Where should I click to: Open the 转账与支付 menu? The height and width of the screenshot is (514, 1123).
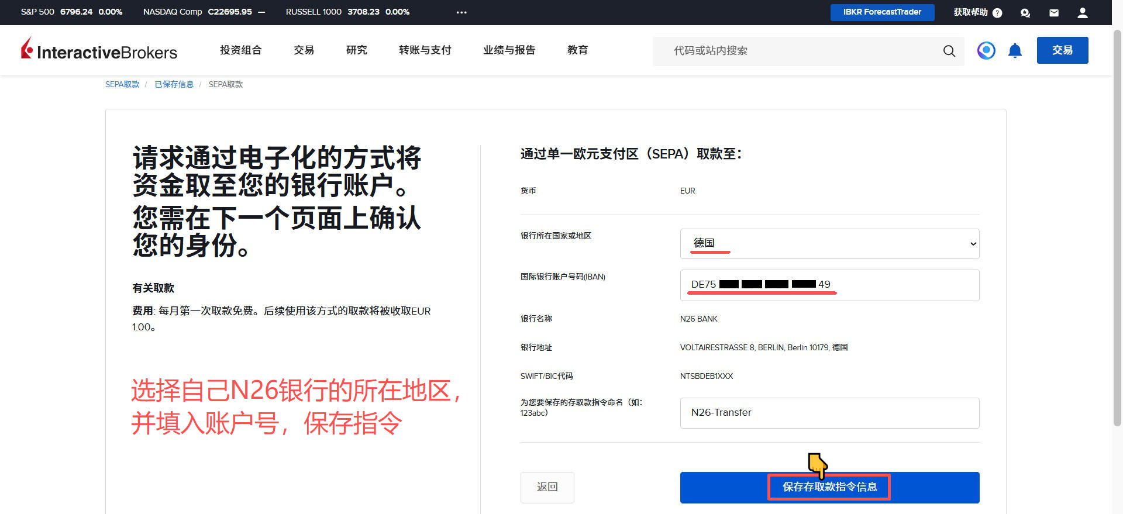tap(425, 50)
